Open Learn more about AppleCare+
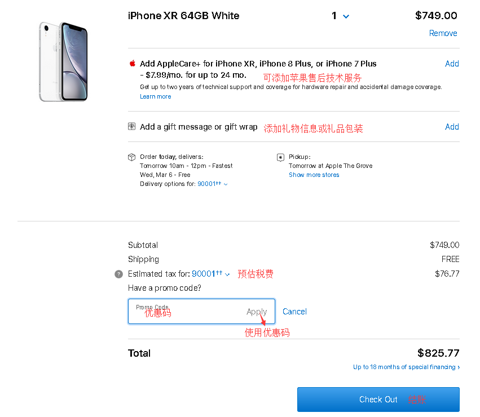The width and height of the screenshot is (480, 417). [155, 96]
